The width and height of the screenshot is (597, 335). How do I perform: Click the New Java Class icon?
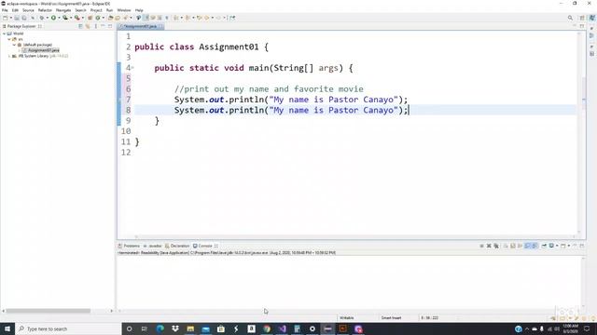coord(98,18)
